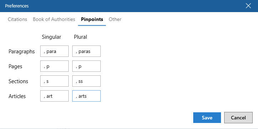The image size is (258, 129).
Task: Click the Pages row label
Action: tap(15, 66)
